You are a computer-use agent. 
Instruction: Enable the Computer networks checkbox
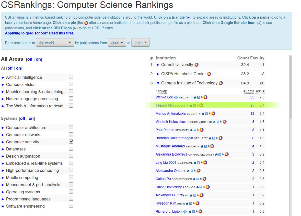(x=71, y=135)
